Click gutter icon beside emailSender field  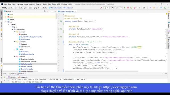(x=61, y=29)
